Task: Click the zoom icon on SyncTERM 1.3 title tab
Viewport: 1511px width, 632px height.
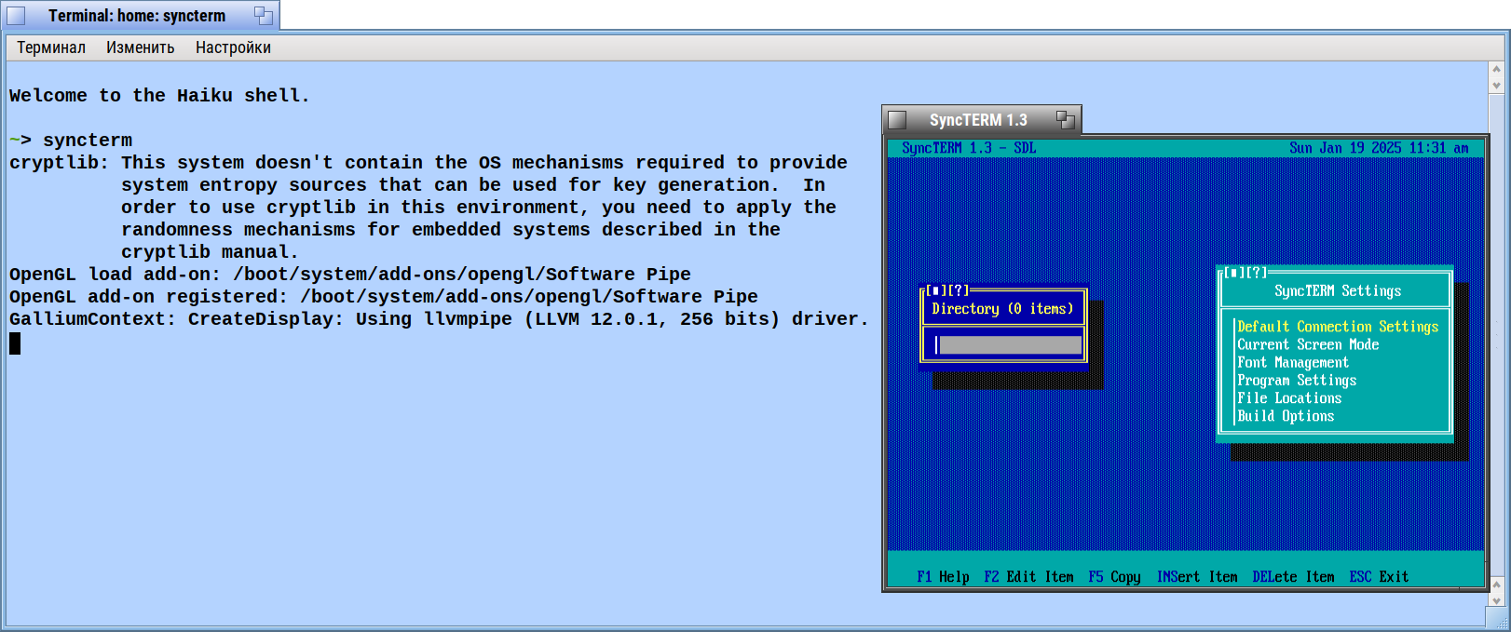Action: point(1065,120)
